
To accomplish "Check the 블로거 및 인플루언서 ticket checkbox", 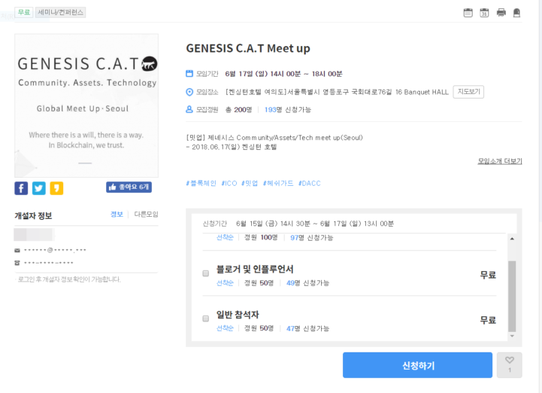I will coord(205,273).
